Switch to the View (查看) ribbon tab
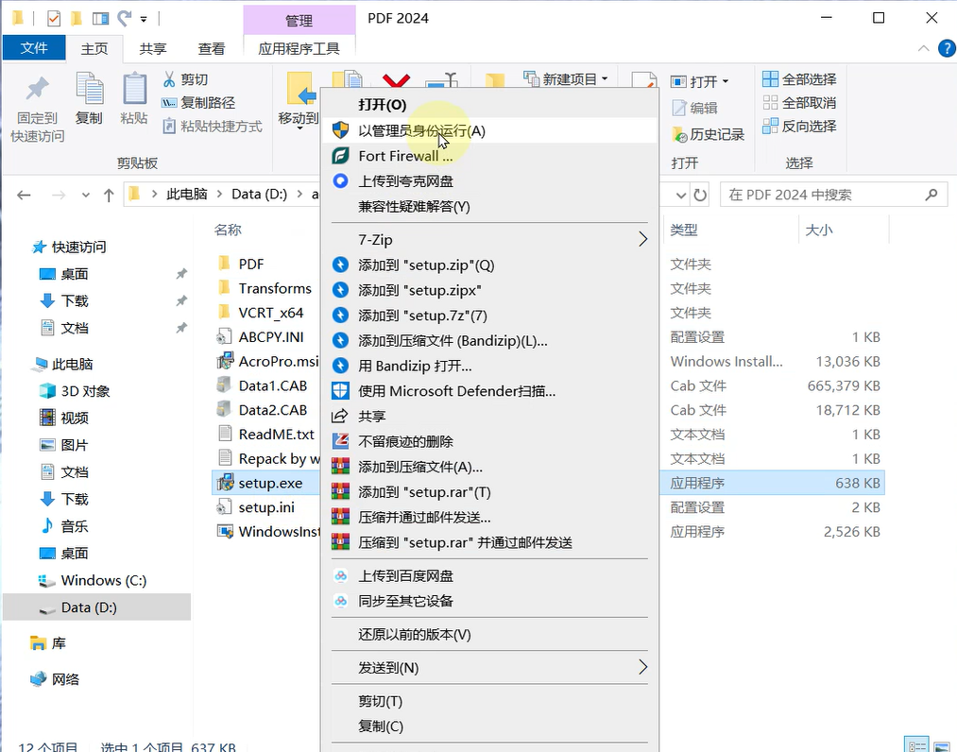Image resolution: width=957 pixels, height=752 pixels. coord(212,48)
